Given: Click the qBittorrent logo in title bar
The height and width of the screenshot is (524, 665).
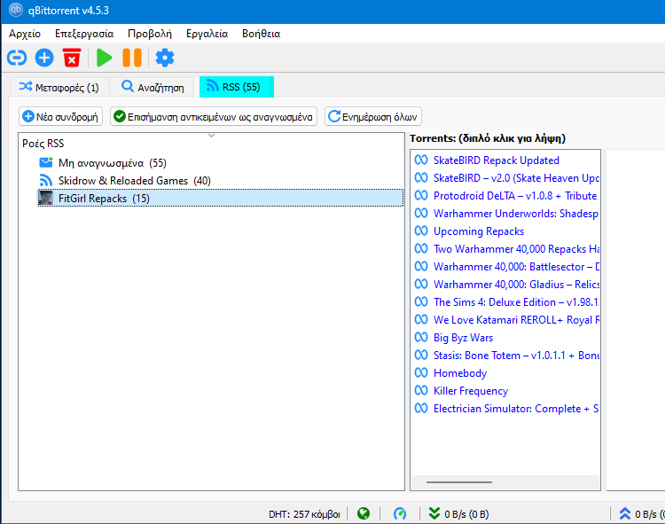Looking at the screenshot, I should point(16,10).
